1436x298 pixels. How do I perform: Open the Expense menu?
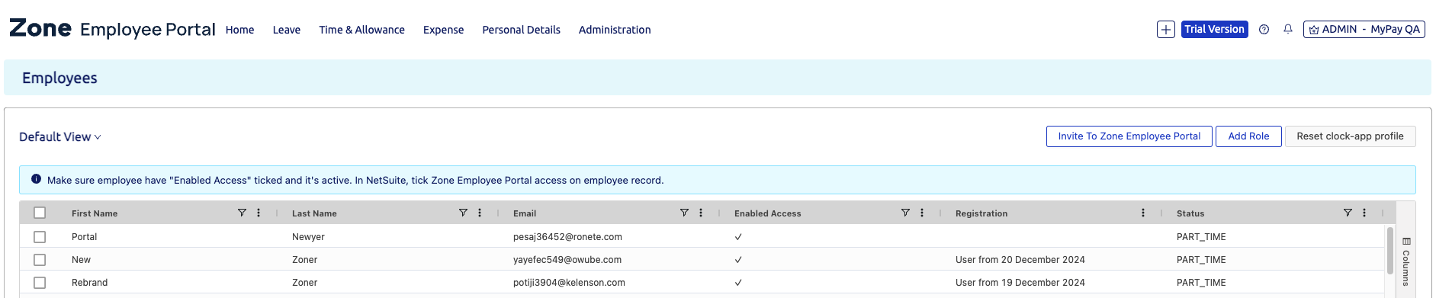(443, 30)
